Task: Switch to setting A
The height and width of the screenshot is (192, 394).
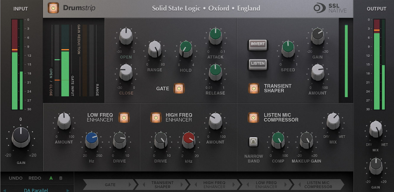Action: tap(51, 178)
